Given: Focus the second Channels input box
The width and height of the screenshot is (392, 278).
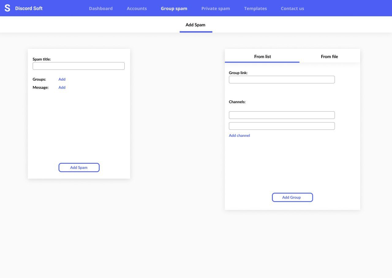Looking at the screenshot, I should click(282, 126).
